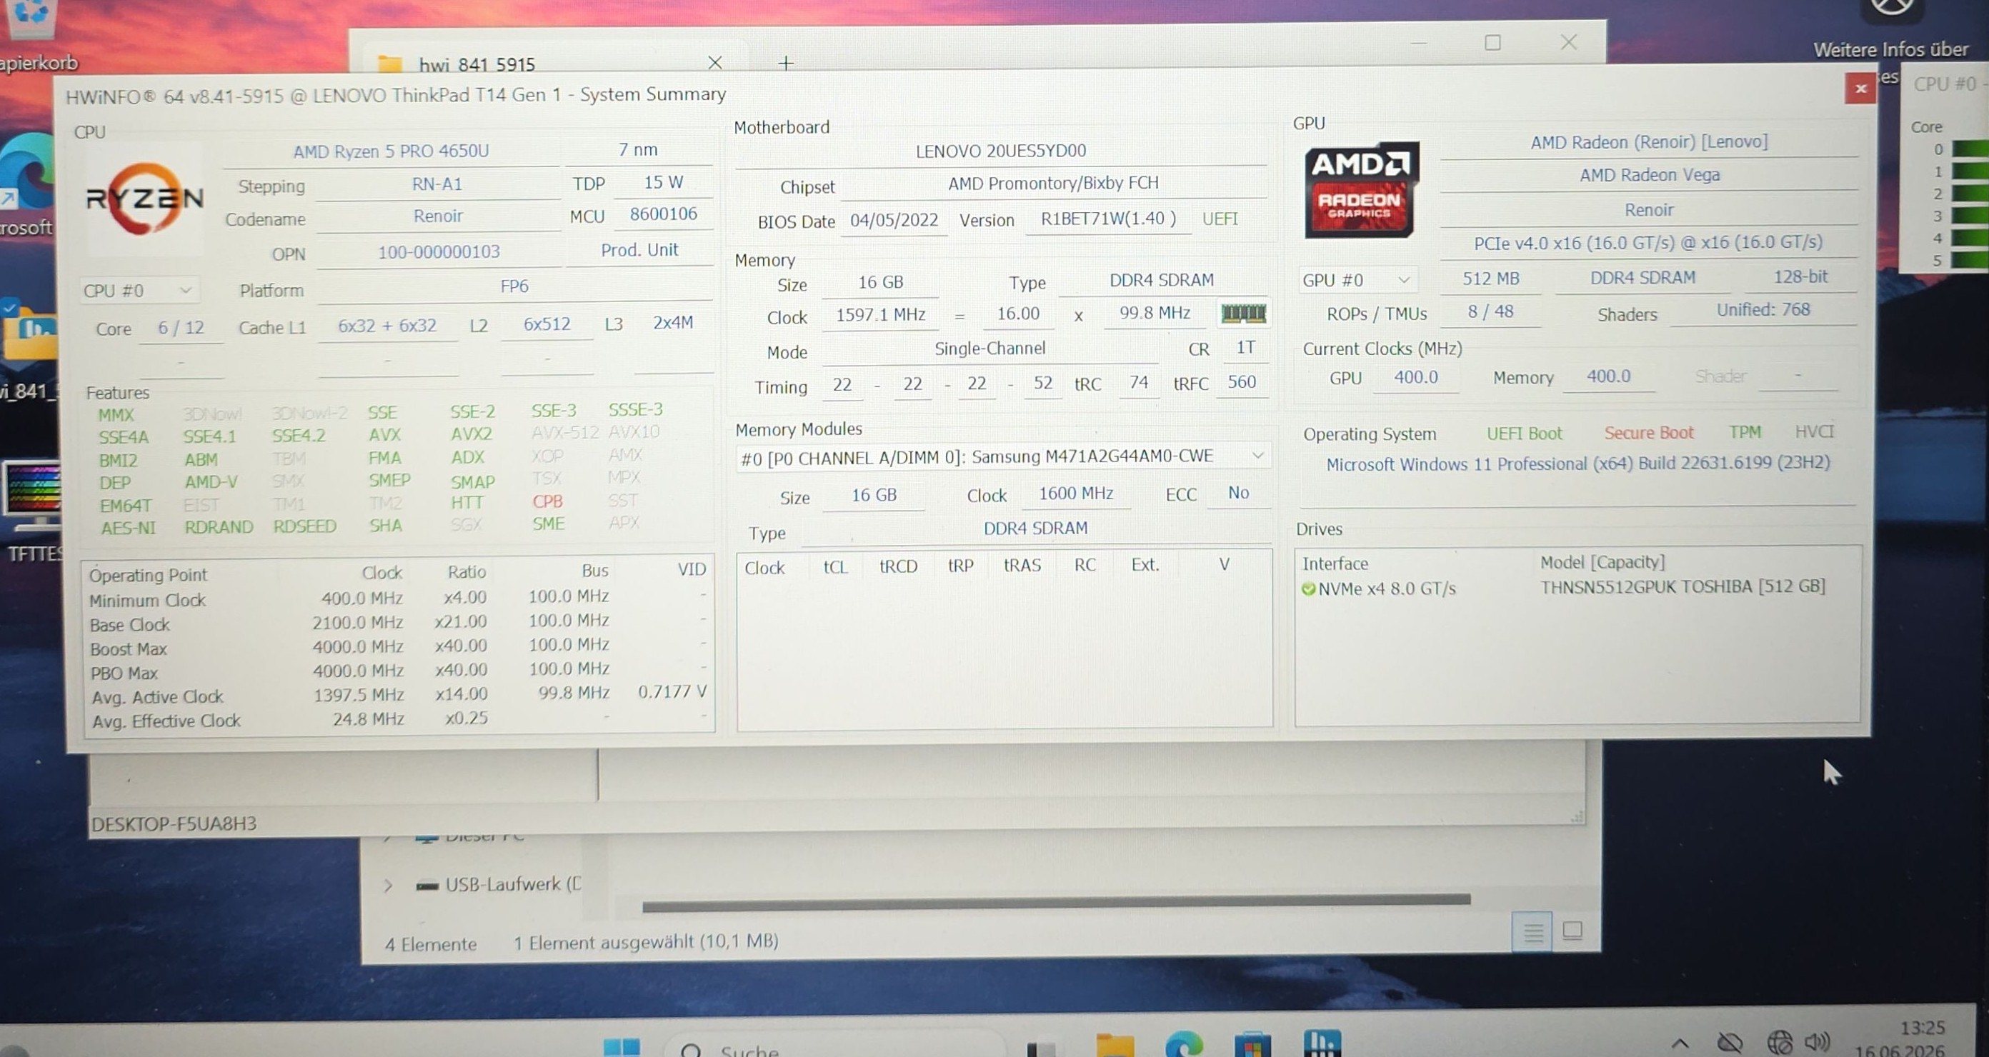The width and height of the screenshot is (1989, 1057).
Task: Click the USB-Laufwerk drive icon in Explorer
Action: [427, 885]
